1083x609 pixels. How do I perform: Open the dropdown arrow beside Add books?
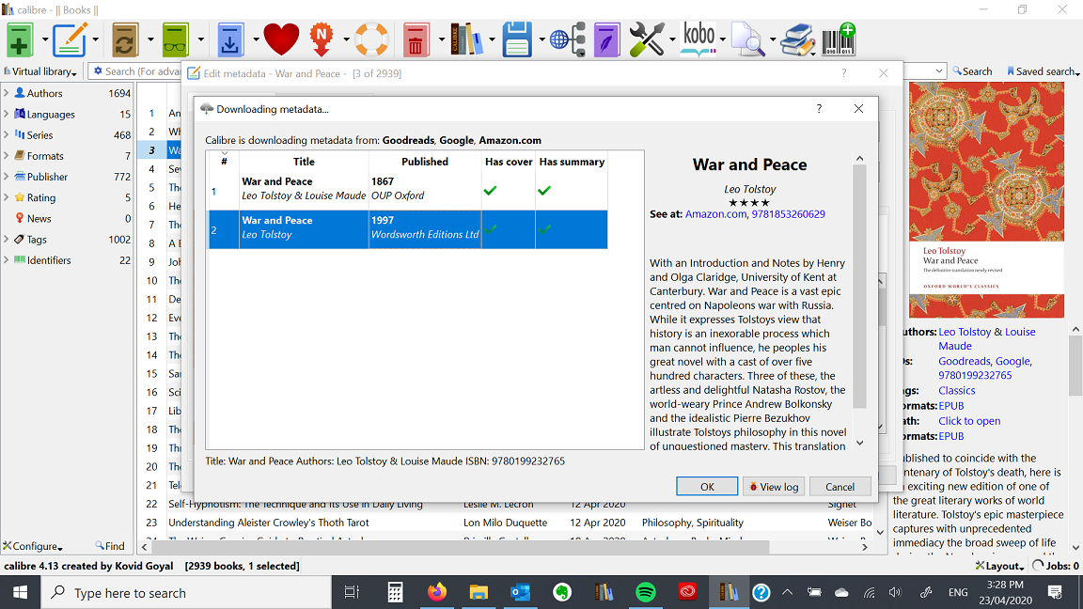pyautogui.click(x=45, y=40)
